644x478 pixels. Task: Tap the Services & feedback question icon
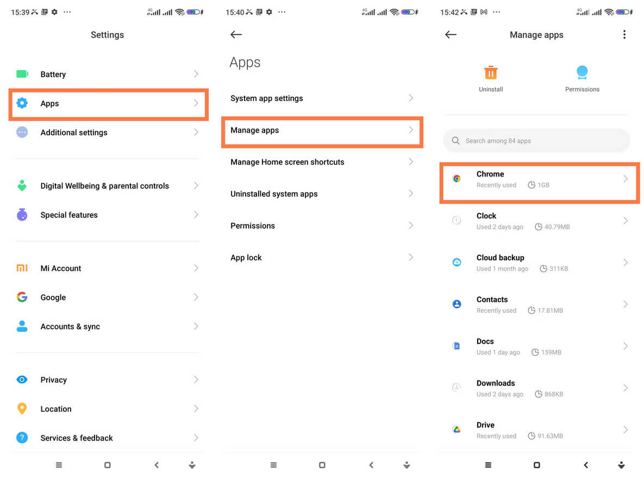pos(22,438)
